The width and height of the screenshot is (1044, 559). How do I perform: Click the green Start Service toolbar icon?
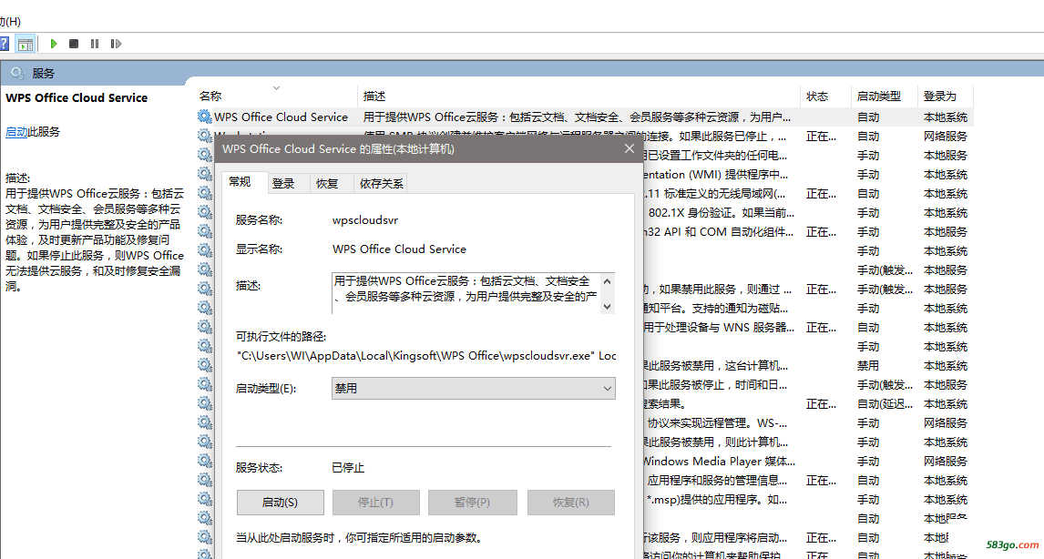[x=54, y=44]
